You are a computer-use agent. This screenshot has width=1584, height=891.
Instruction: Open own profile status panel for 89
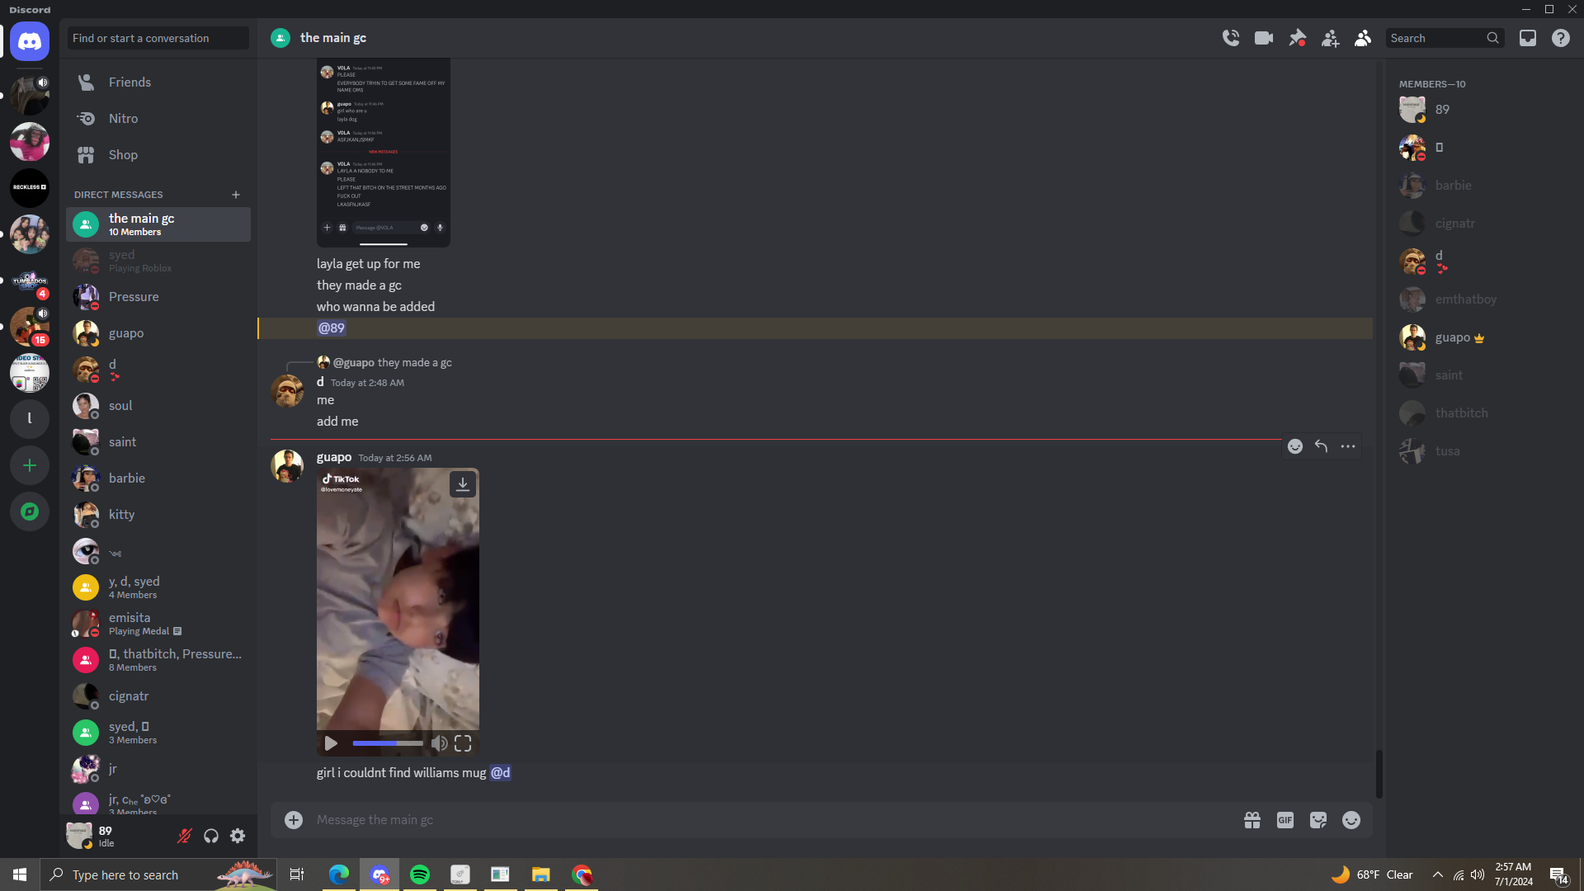click(115, 837)
